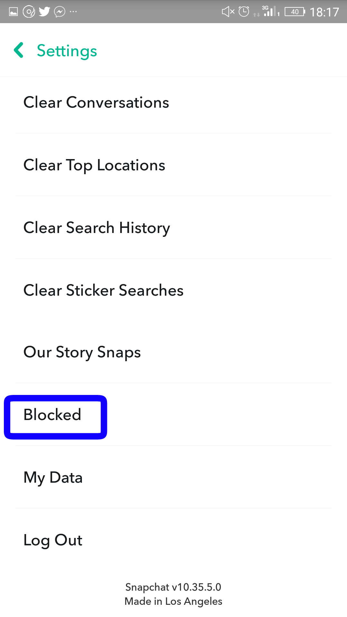This screenshot has height=617, width=347.
Task: Open the camera app notification icon
Action: point(29,12)
